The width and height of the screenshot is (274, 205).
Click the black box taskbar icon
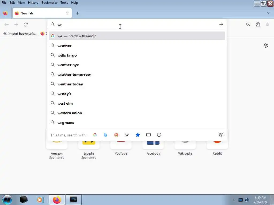click(24, 200)
